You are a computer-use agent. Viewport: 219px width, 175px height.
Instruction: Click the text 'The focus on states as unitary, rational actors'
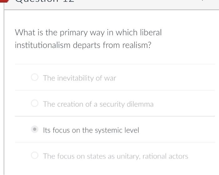pyautogui.click(x=115, y=156)
